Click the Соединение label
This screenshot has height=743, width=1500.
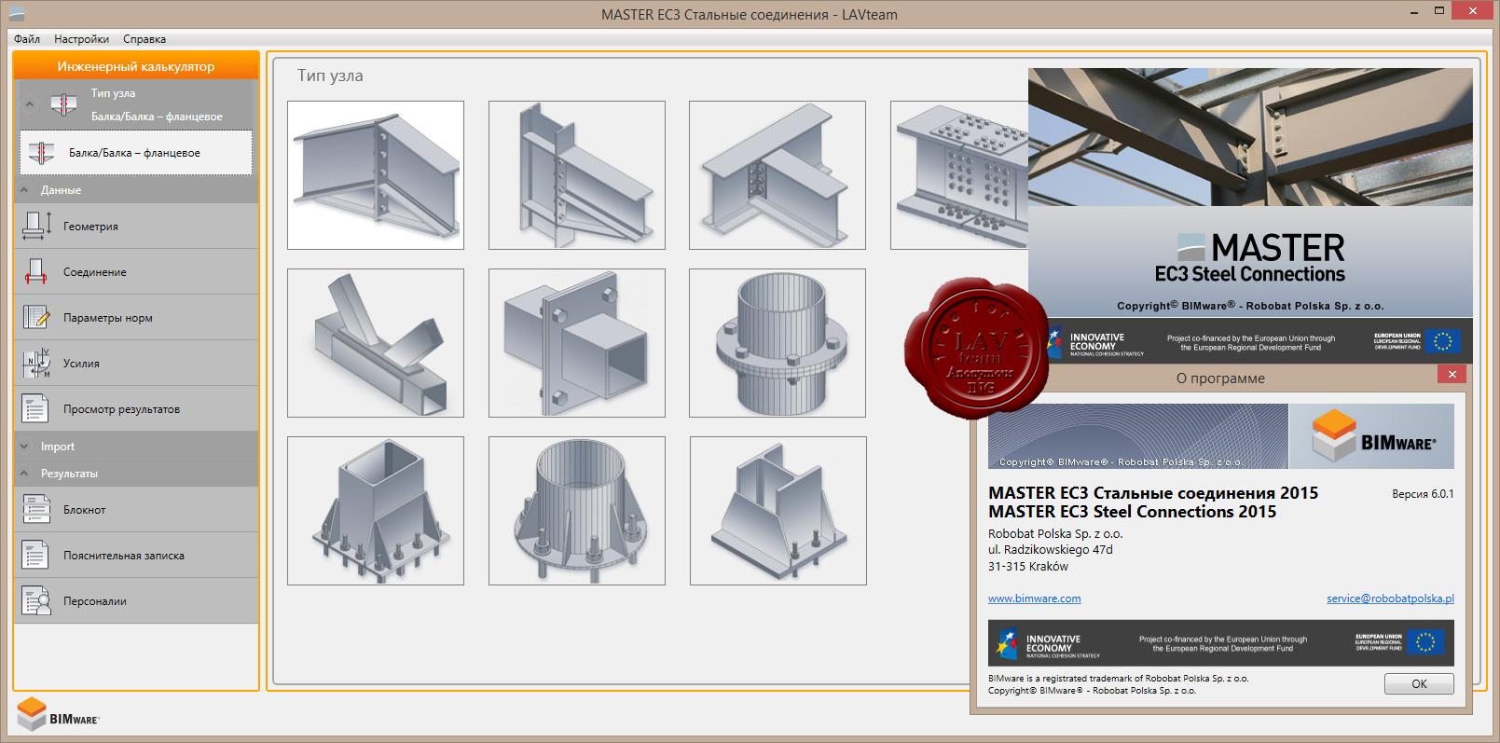(x=95, y=272)
